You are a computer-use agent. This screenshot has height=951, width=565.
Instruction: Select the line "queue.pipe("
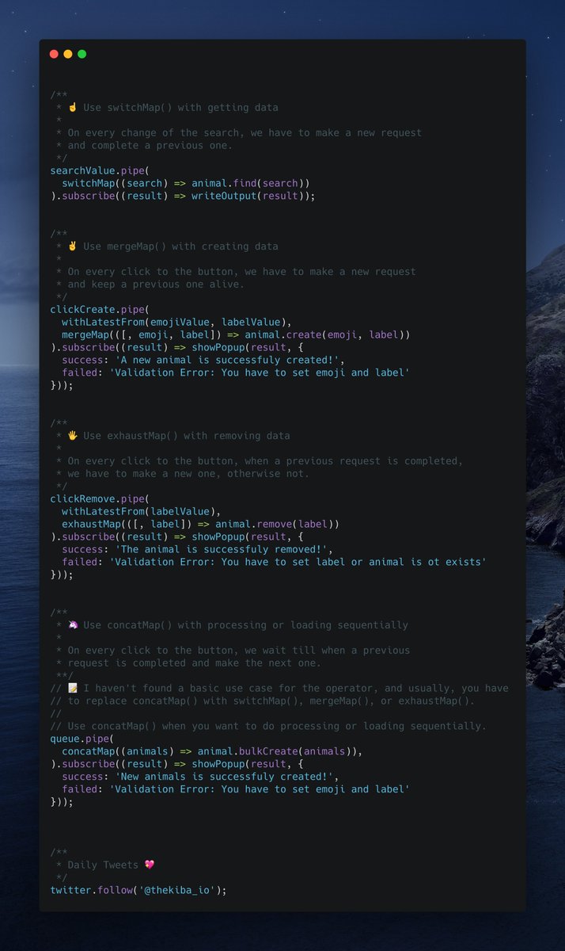coord(82,739)
